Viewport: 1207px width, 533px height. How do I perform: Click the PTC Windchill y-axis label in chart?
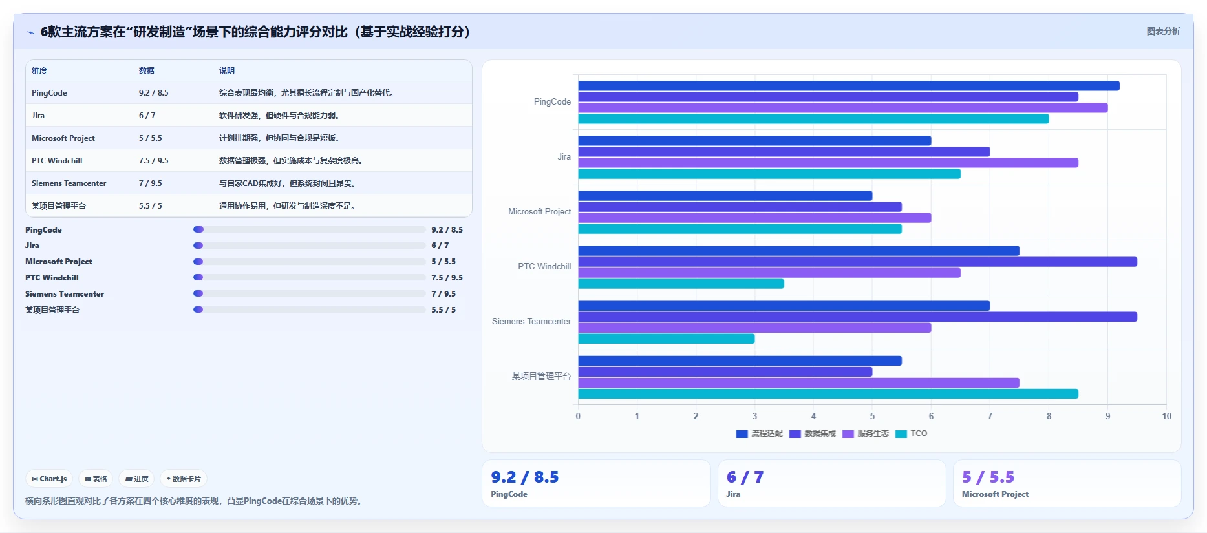tap(544, 267)
